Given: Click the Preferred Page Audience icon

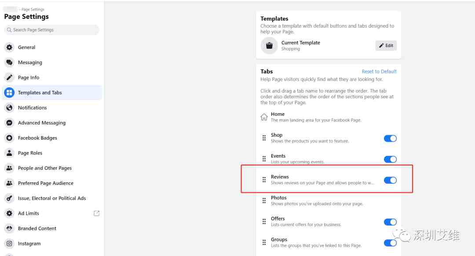Looking at the screenshot, I should [x=9, y=184].
